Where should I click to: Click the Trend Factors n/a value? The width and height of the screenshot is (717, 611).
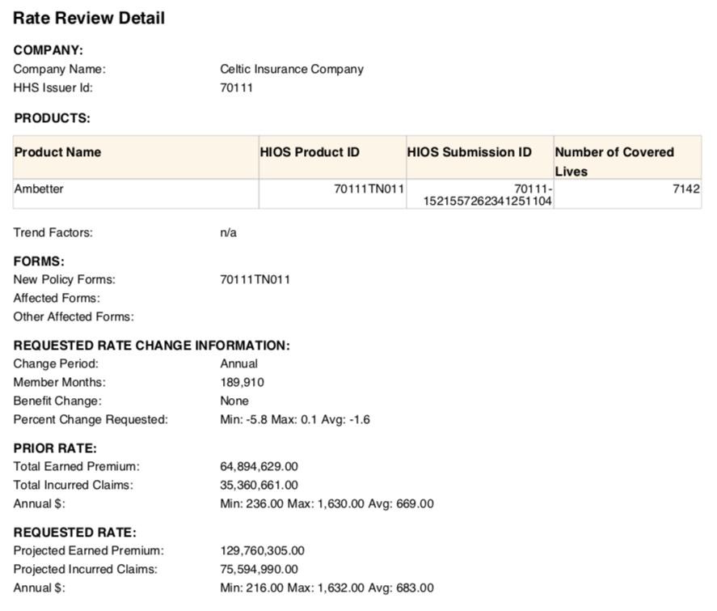[x=228, y=232]
